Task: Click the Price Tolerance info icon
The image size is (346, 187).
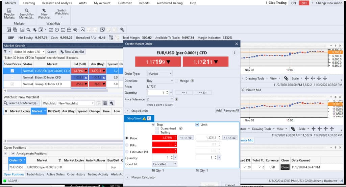Action: (x=176, y=99)
